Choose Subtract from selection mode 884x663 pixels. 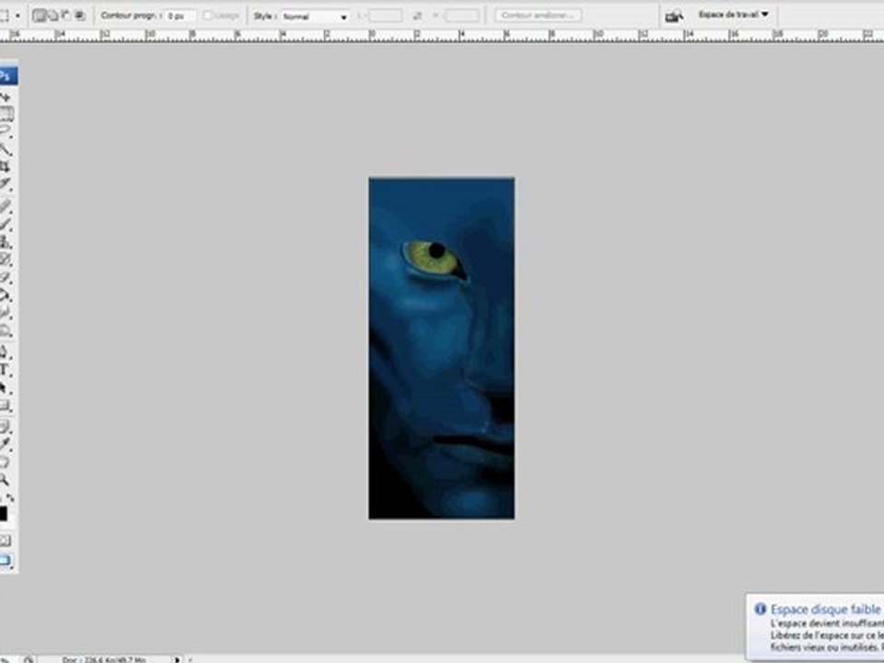(x=66, y=16)
